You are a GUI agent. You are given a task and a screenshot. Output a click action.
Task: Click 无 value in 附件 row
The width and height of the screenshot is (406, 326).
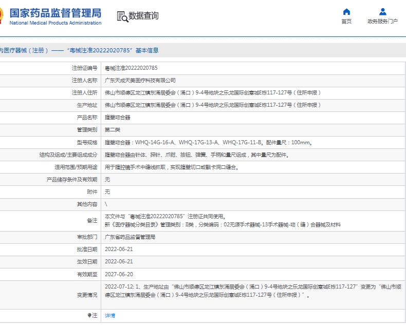pyautogui.click(x=107, y=191)
